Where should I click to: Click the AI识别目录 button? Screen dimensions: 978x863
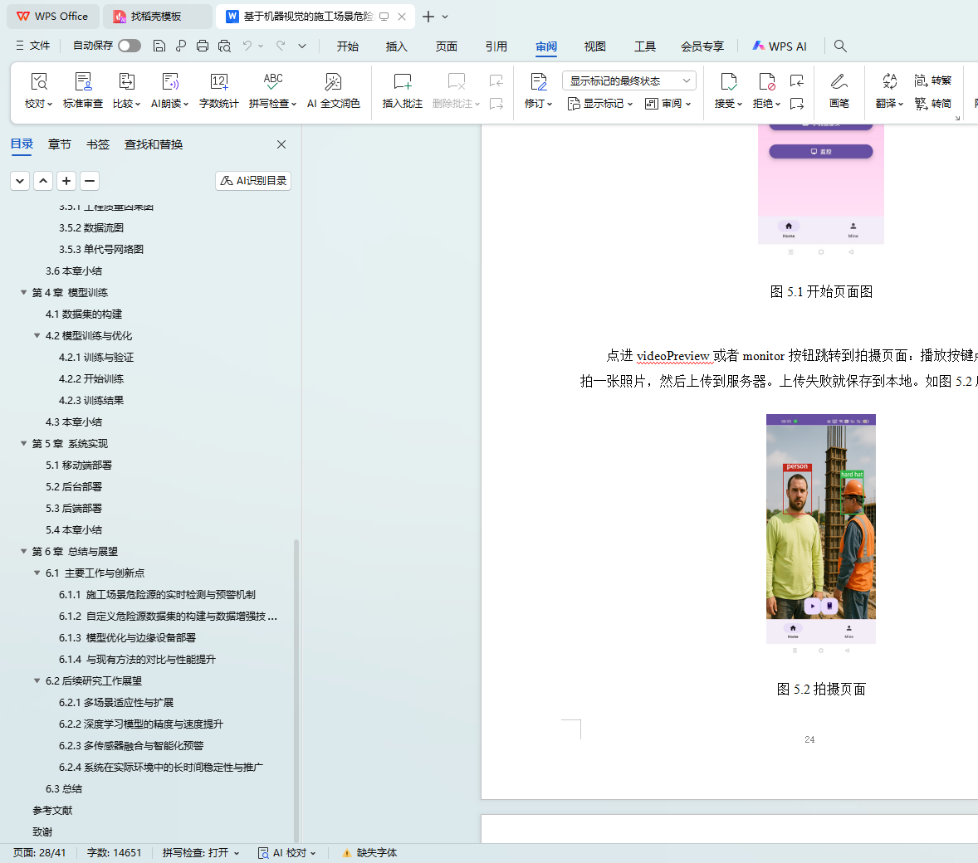[x=253, y=180]
